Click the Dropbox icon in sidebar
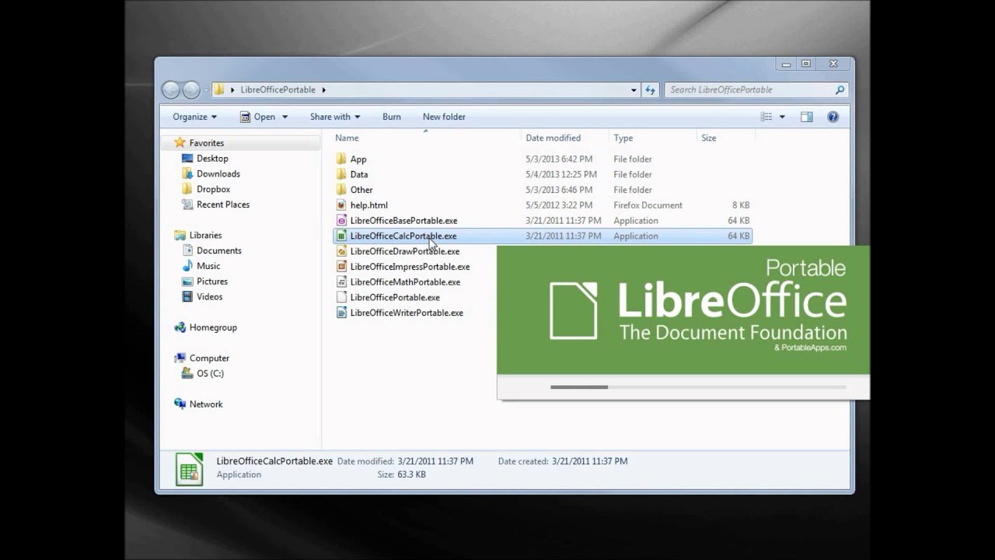The image size is (995, 560). 187,189
